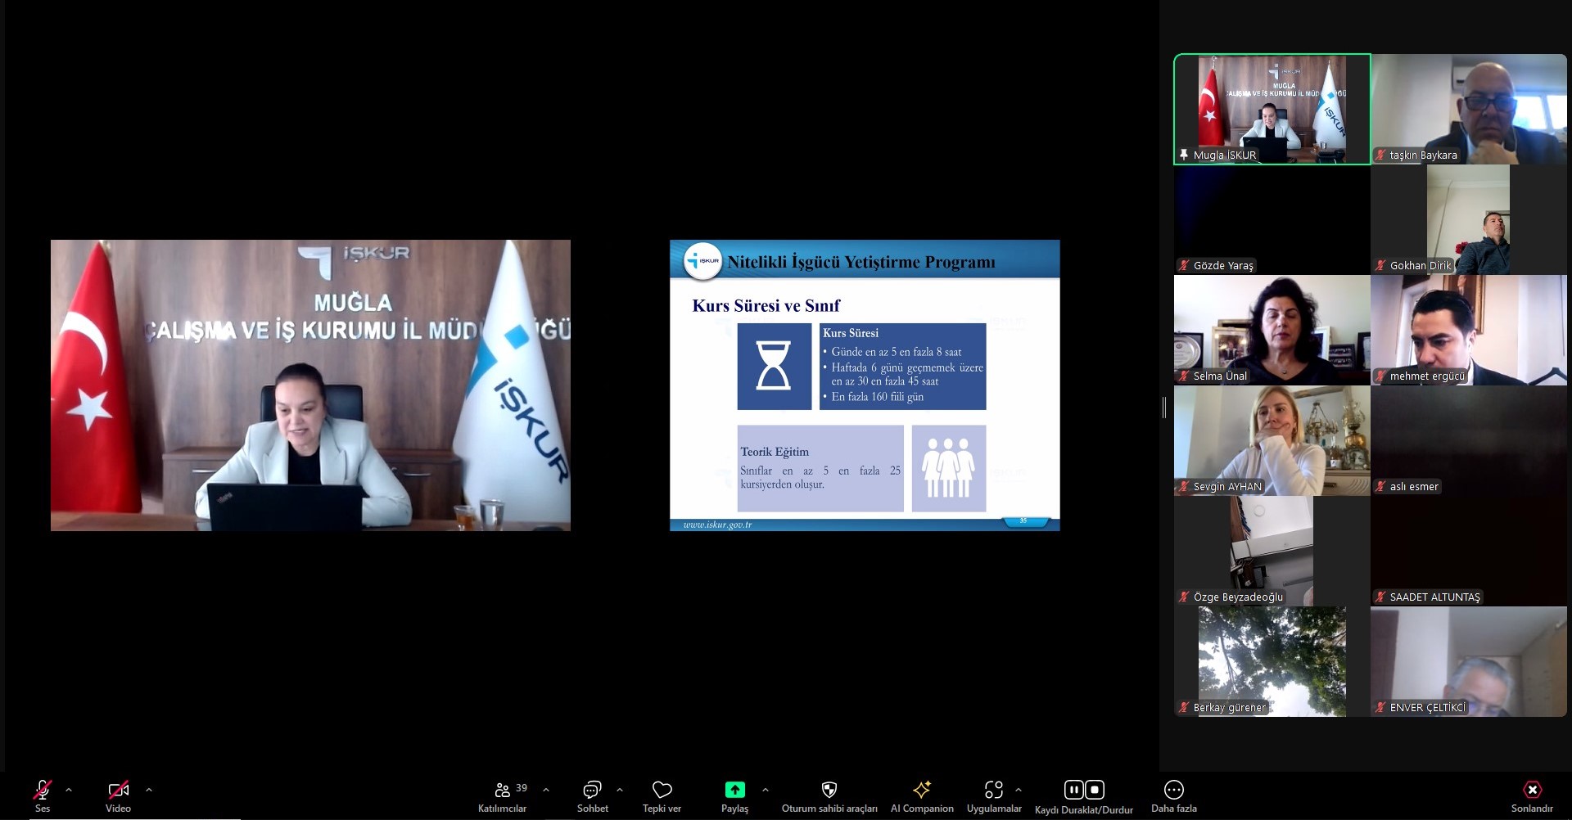Viewport: 1572px width, 820px height.
Task: Open Uygulamalar apps panel
Action: pyautogui.click(x=994, y=795)
